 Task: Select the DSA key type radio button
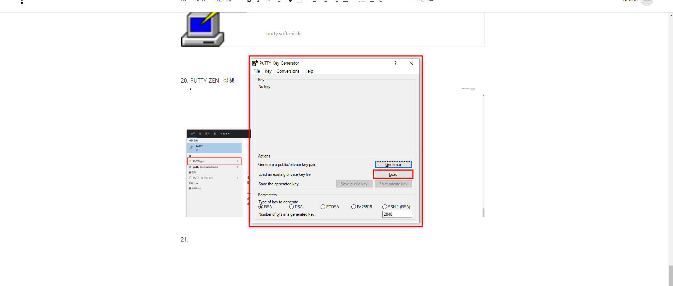pos(291,207)
